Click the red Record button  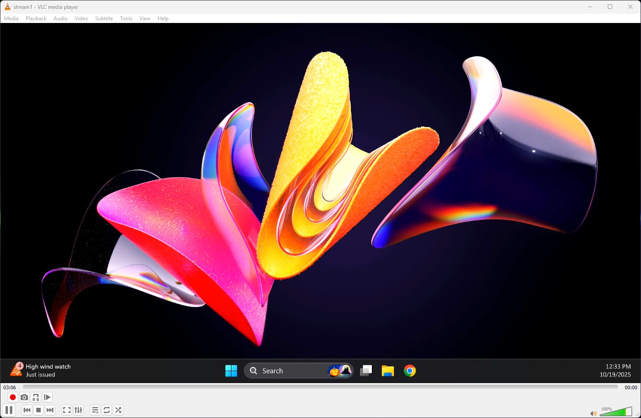13,397
